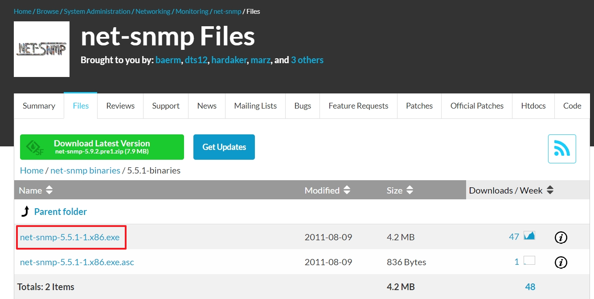This screenshot has height=299, width=594.
Task: Open Monitoring breadcrumb link
Action: 192,11
